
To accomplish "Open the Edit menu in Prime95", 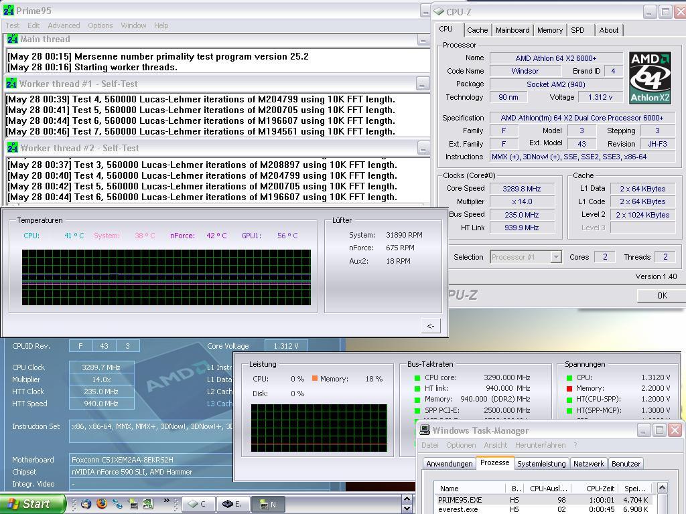I will coord(33,25).
